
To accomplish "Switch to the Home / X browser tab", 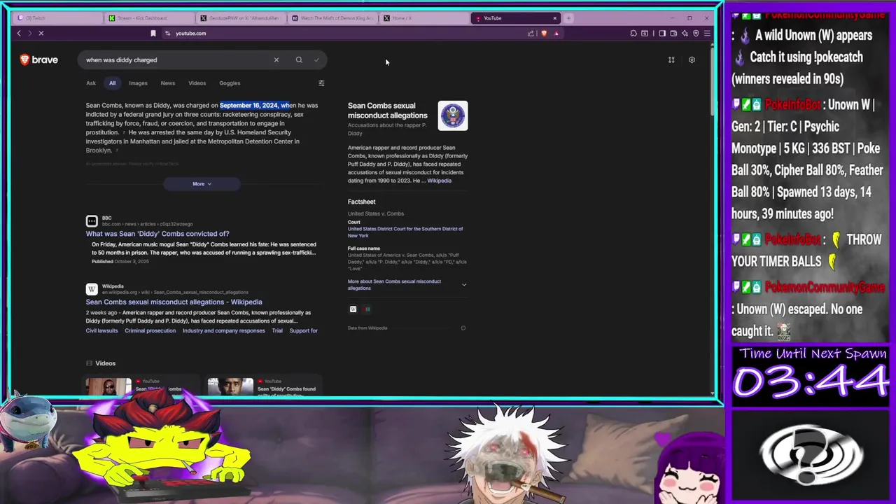I will [424, 18].
